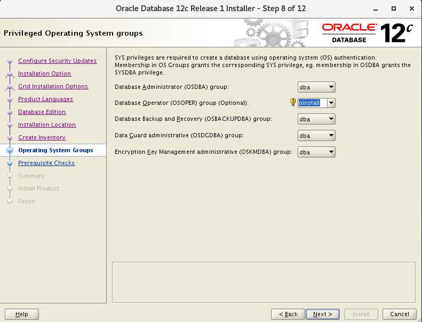Click the Database Edition step bullet
This screenshot has height=322, width=422.
[10, 112]
